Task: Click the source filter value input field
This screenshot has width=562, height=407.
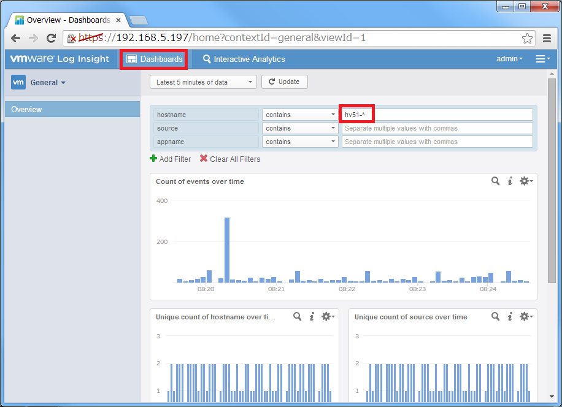Action: [x=437, y=128]
